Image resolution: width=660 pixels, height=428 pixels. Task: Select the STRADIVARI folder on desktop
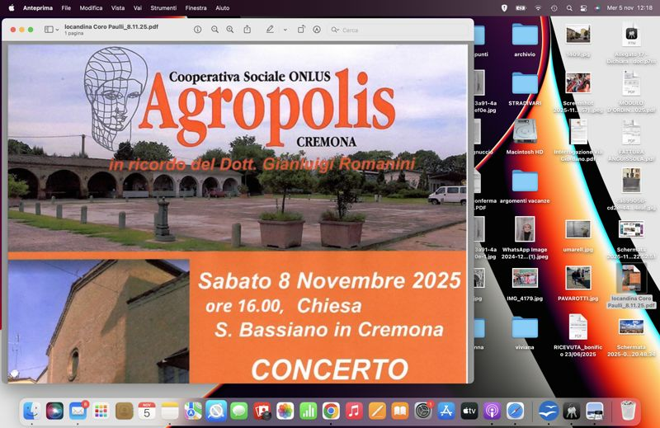[525, 84]
